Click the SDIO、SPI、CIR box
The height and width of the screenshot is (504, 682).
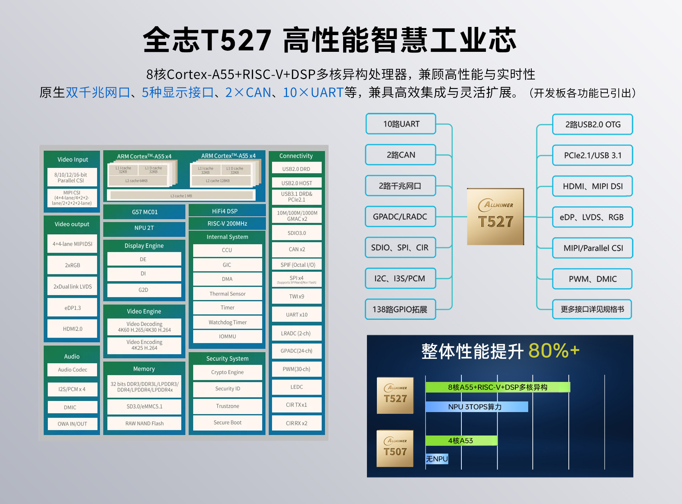(401, 247)
